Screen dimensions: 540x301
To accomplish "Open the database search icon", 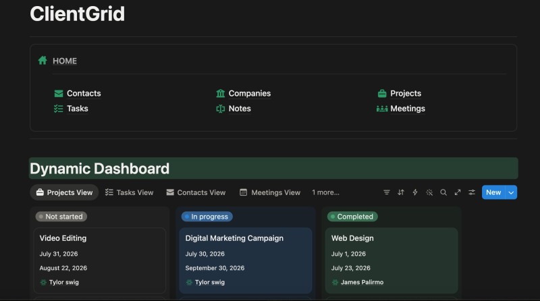I will click(x=443, y=192).
